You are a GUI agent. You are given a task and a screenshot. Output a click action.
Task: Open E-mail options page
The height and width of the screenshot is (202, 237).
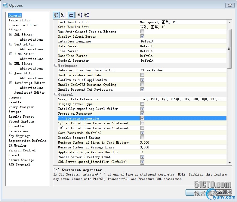point(14,155)
